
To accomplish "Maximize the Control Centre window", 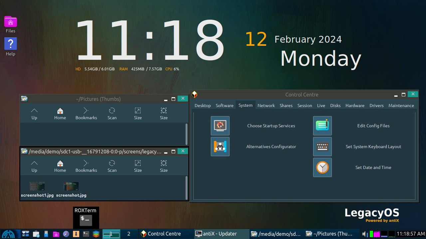I will tap(403, 95).
